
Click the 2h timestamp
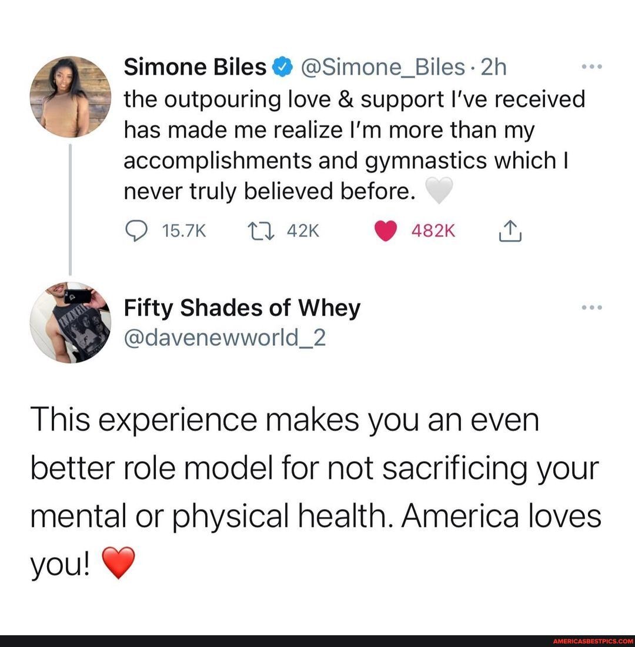(494, 67)
